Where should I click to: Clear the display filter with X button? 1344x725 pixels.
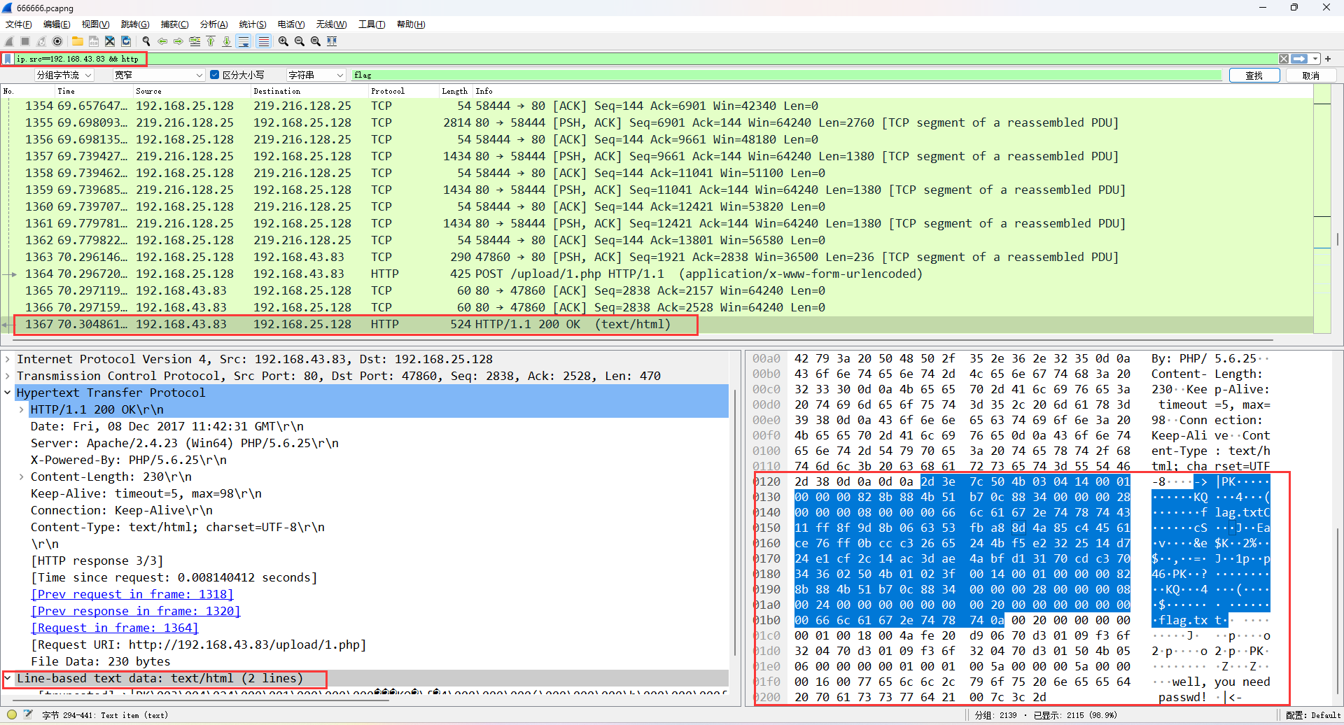click(1284, 59)
